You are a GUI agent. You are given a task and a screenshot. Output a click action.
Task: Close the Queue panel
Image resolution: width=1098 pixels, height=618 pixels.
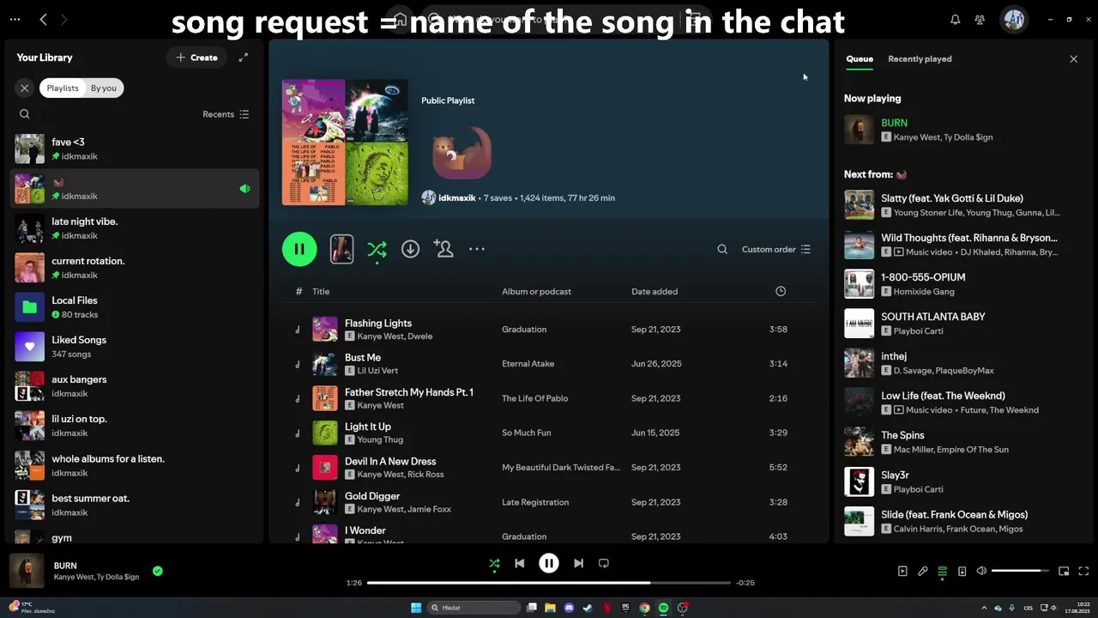[x=1073, y=59]
